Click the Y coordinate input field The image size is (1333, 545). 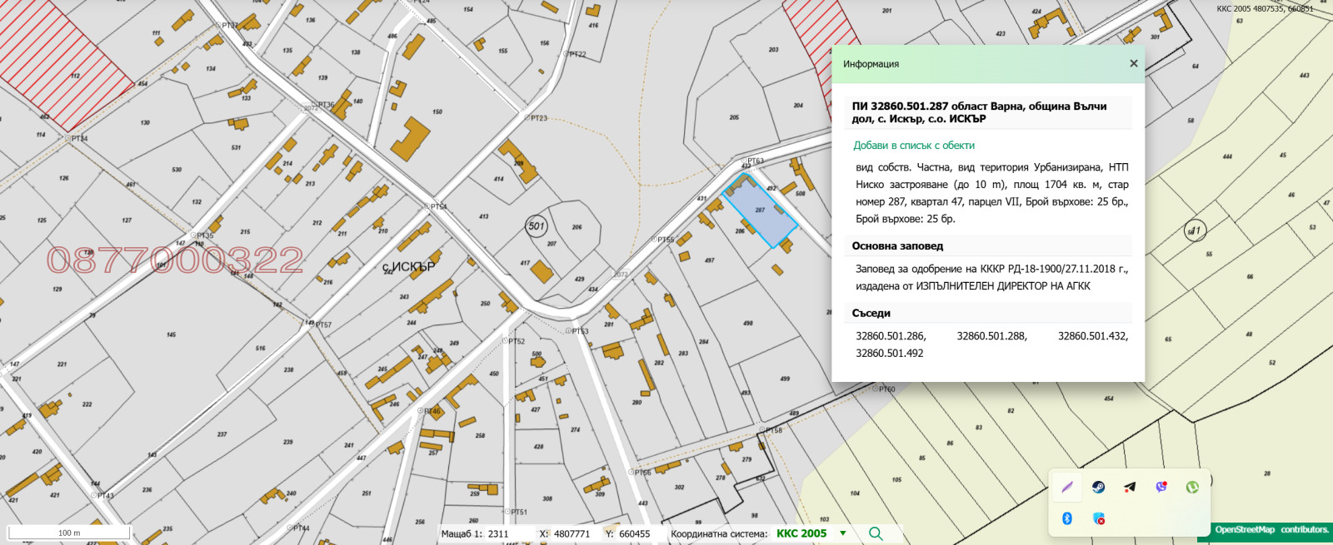(637, 534)
